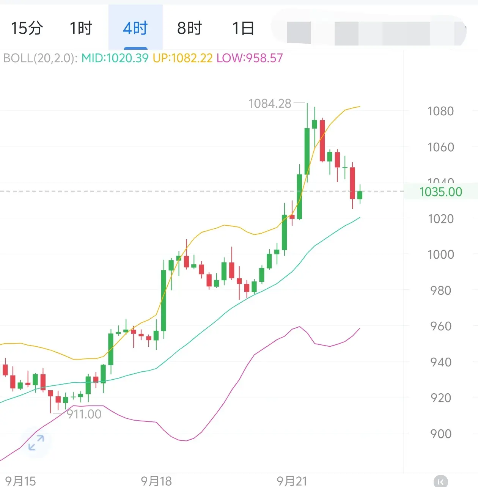The width and height of the screenshot is (478, 487).
Task: Tap the 9月18 date axis label
Action: coord(156,481)
